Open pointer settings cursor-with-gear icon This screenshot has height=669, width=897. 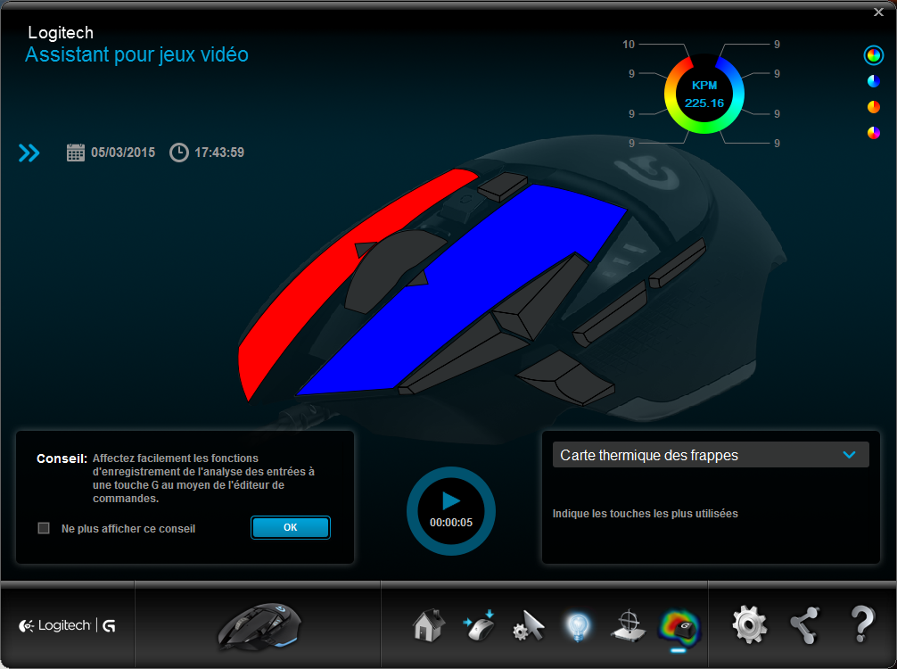[x=528, y=625]
